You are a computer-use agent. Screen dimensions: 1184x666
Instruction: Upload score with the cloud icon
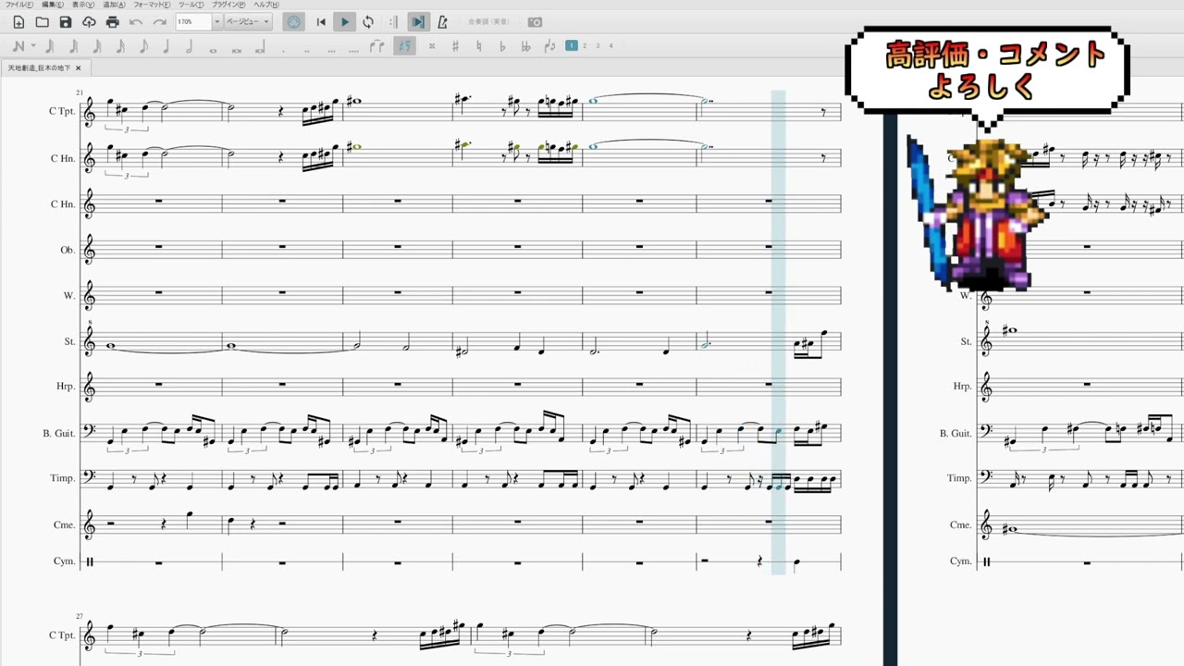tap(89, 22)
